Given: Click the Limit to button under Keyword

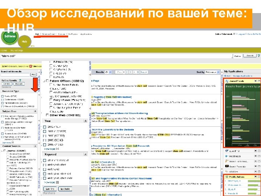Looking at the screenshot, I should pyautogui.click(x=50, y=189).
